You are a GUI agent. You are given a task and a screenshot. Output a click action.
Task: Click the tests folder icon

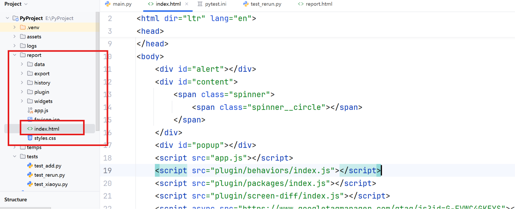click(23, 156)
